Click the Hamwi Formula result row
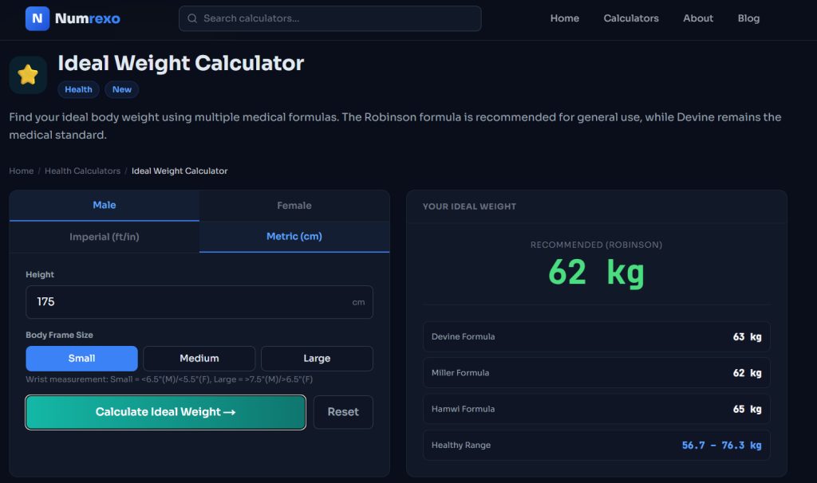Viewport: 817px width, 483px height. [597, 409]
